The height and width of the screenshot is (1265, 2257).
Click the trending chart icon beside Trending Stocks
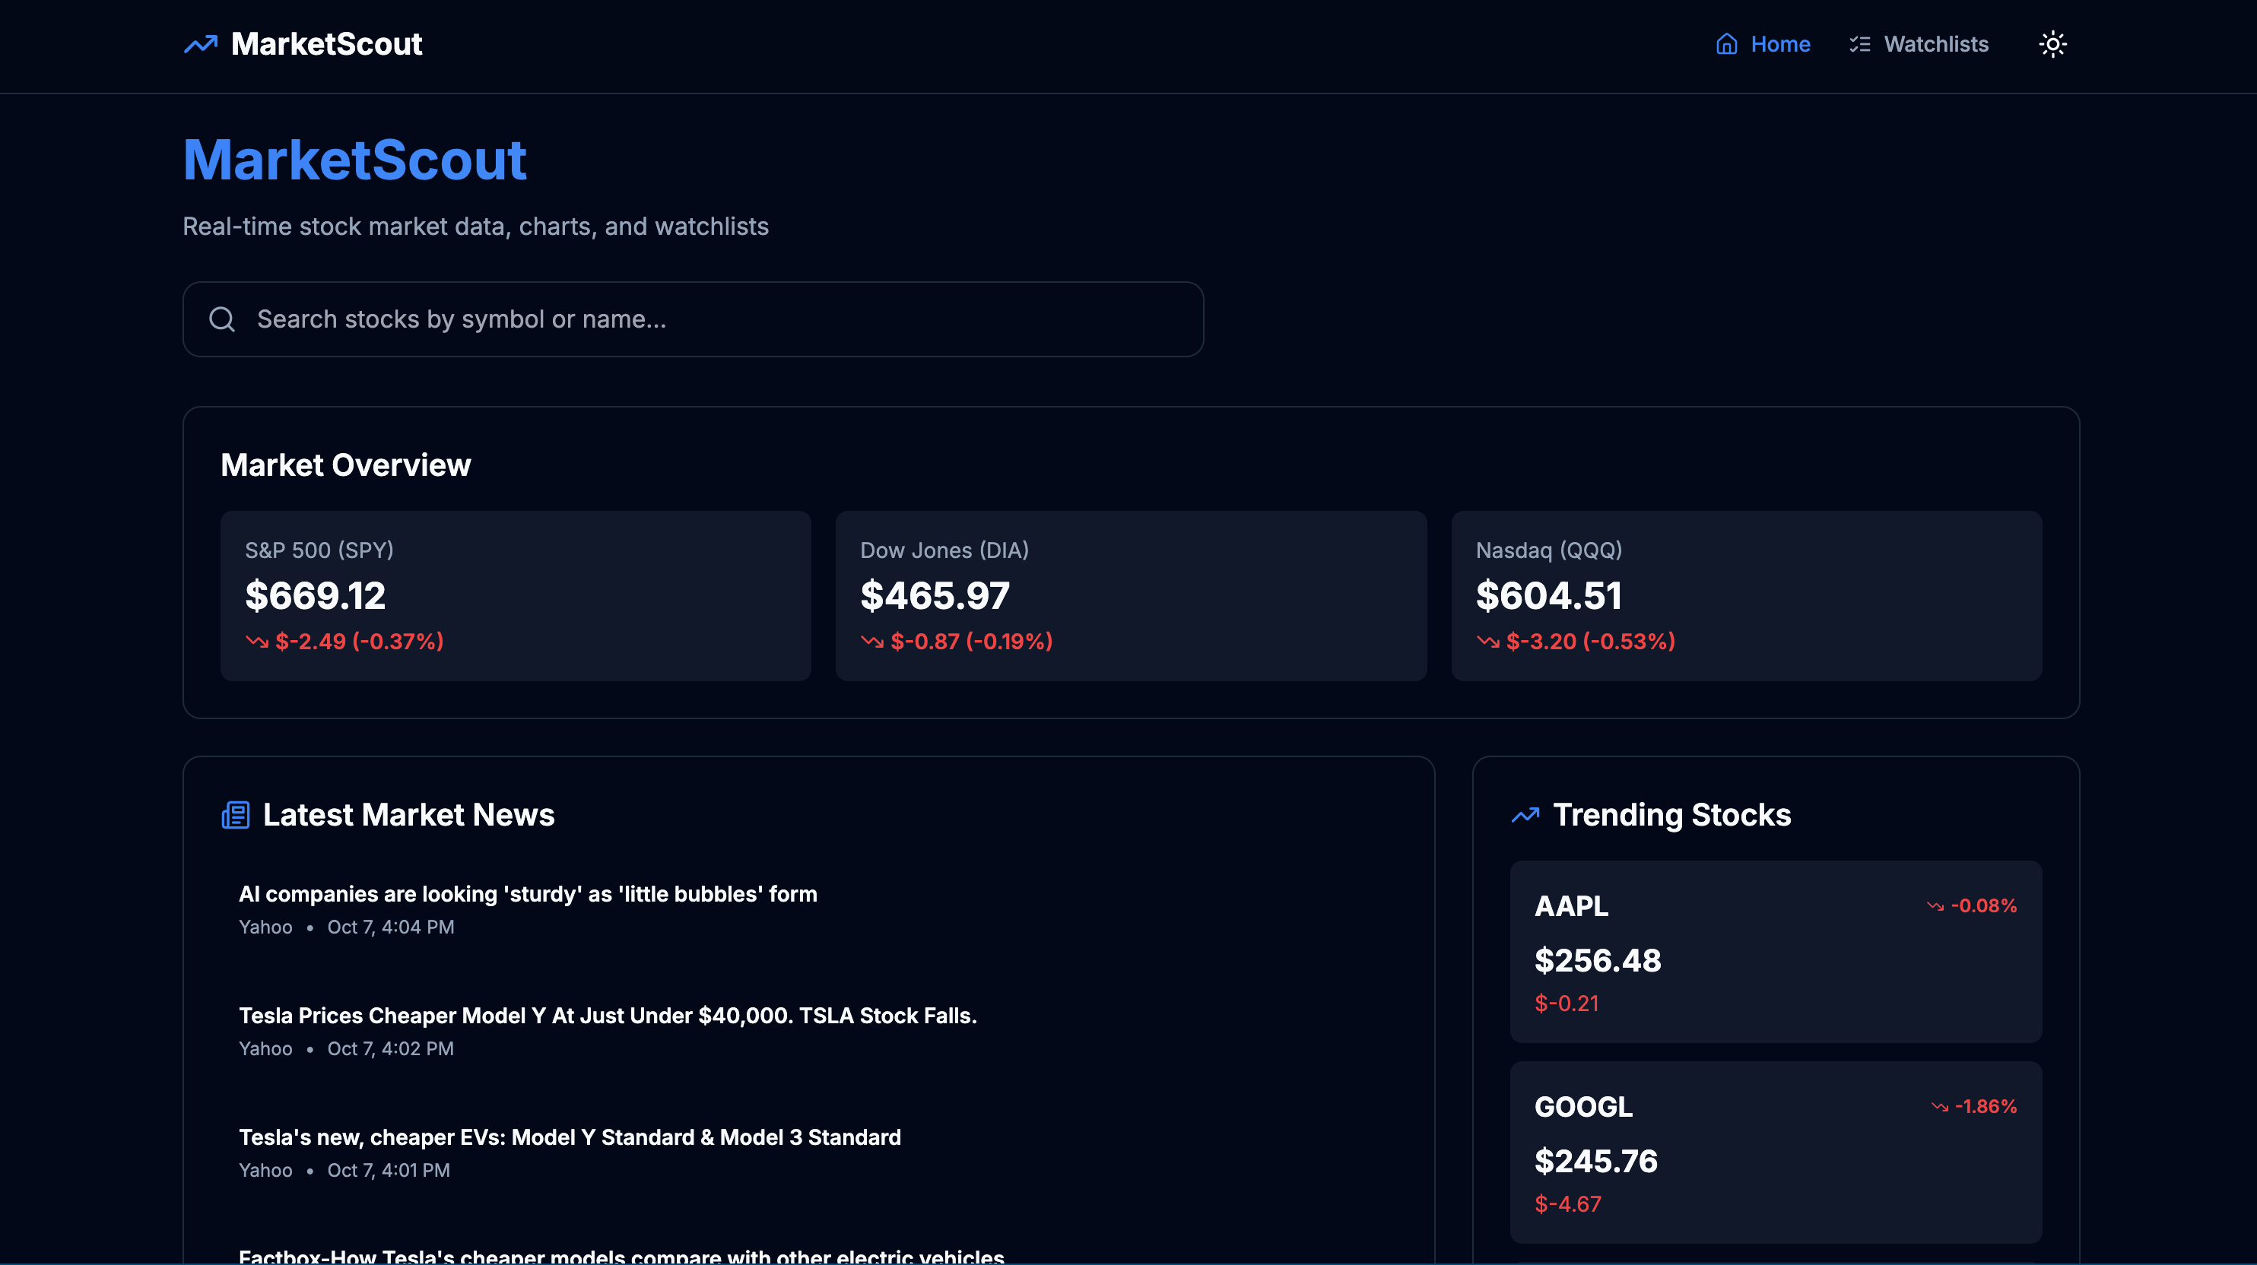point(1524,815)
